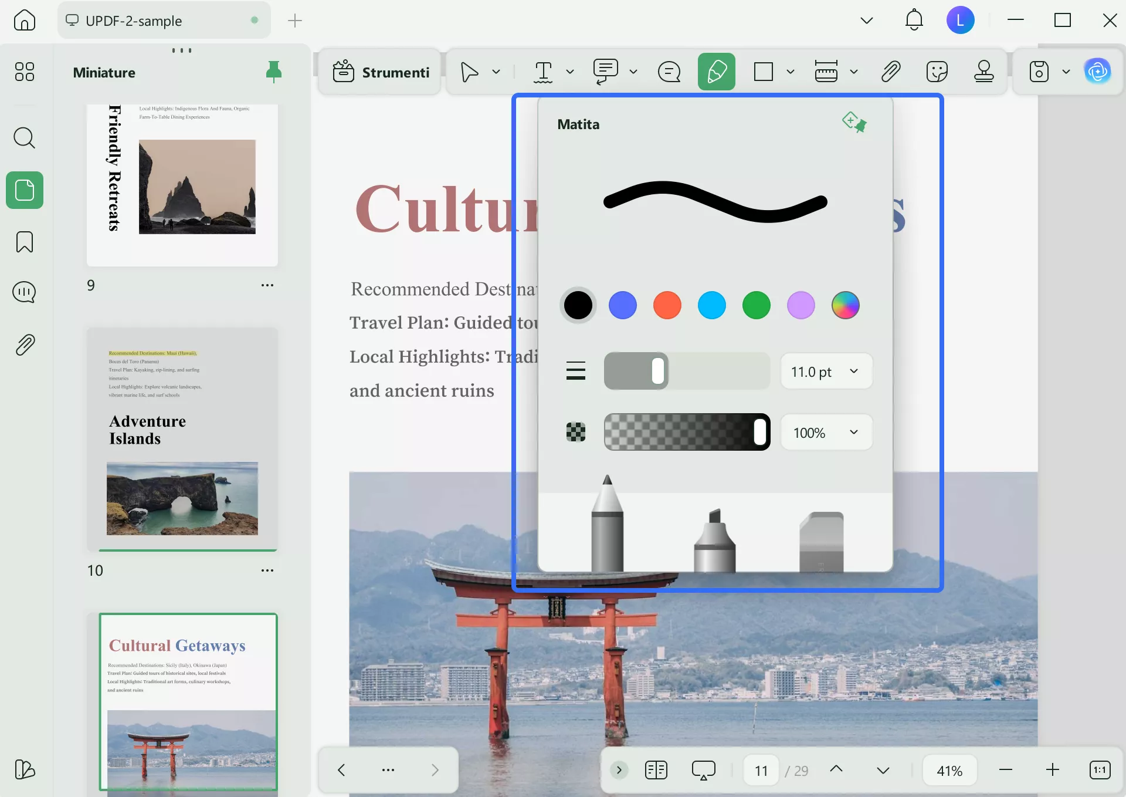The width and height of the screenshot is (1126, 797).
Task: Pick the red color swatch
Action: 667,305
